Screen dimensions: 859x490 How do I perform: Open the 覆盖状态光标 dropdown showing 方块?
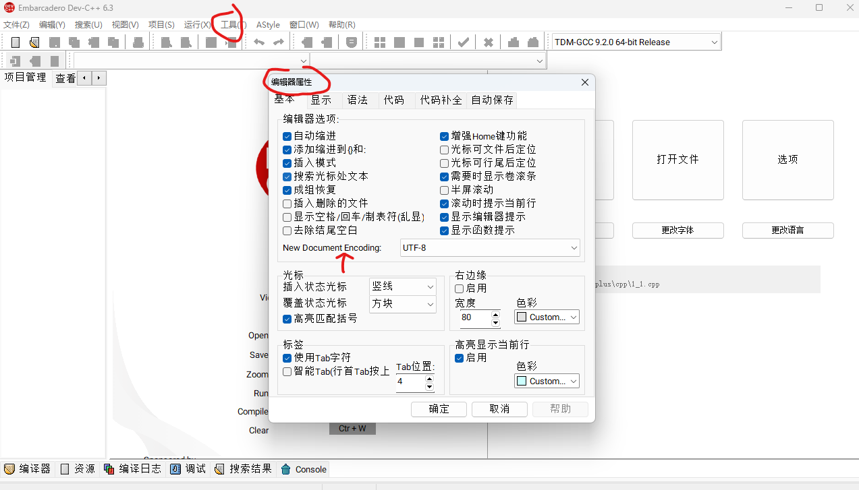coord(403,304)
